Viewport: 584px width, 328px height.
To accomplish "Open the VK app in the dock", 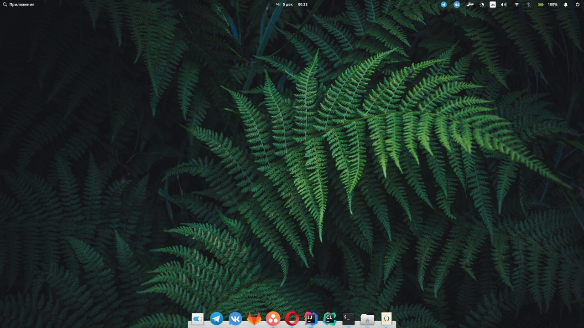I will coord(235,318).
